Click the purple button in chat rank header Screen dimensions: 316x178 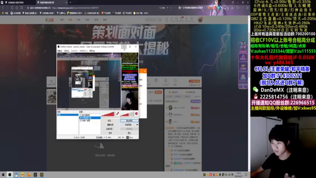point(196,101)
